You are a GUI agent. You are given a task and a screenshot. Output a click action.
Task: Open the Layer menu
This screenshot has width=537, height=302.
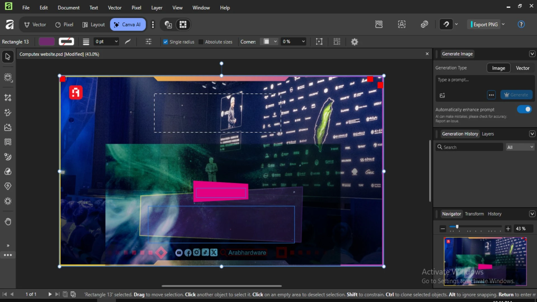click(157, 8)
